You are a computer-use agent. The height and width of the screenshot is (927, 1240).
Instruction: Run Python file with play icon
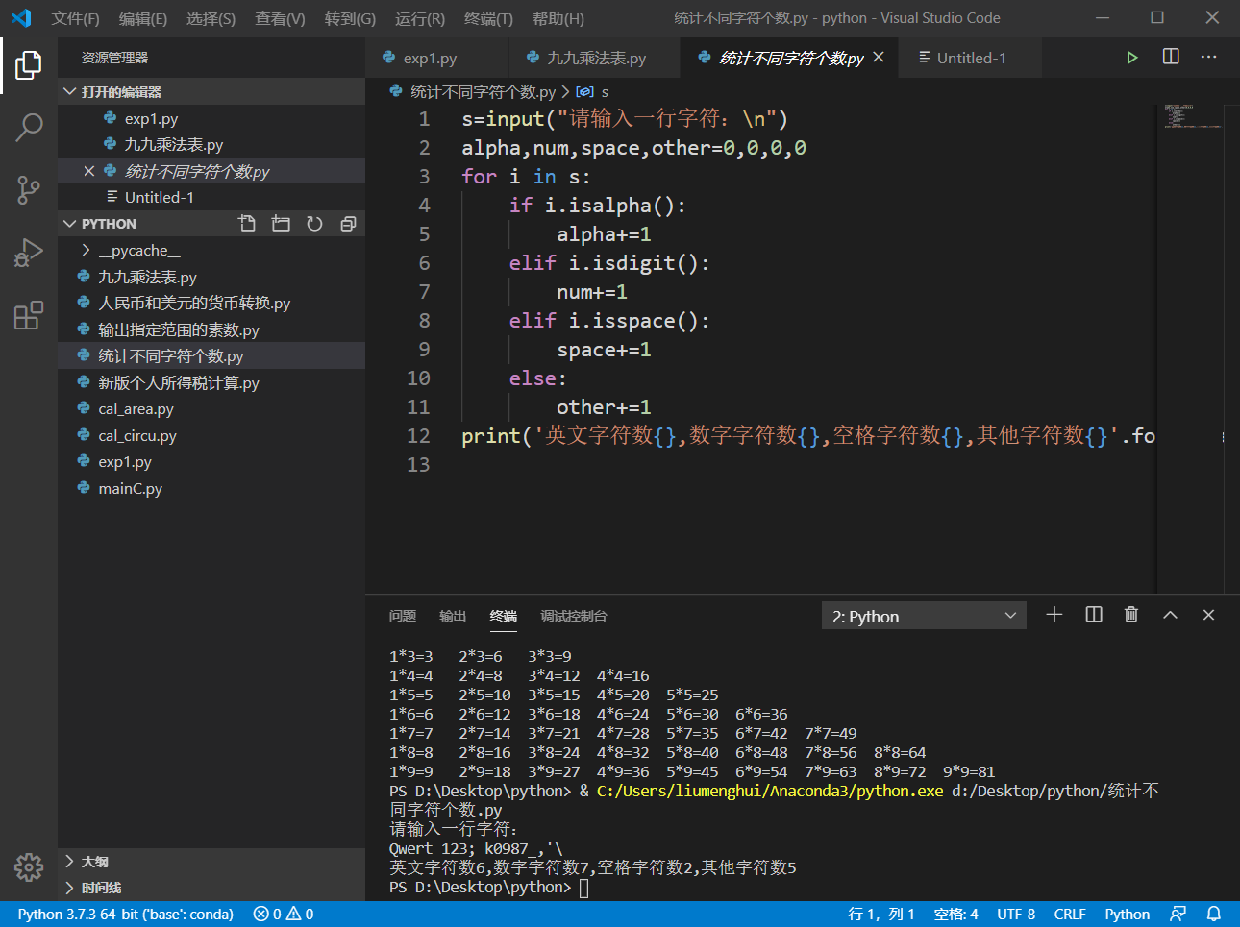click(1132, 58)
